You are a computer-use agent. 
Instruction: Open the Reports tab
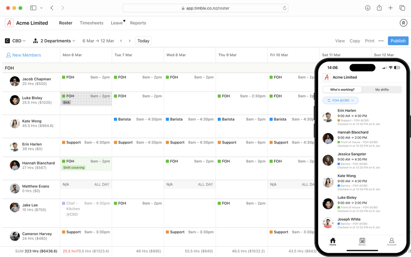[138, 23]
